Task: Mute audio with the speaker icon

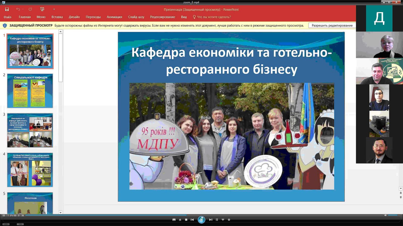Action: tap(385, 215)
